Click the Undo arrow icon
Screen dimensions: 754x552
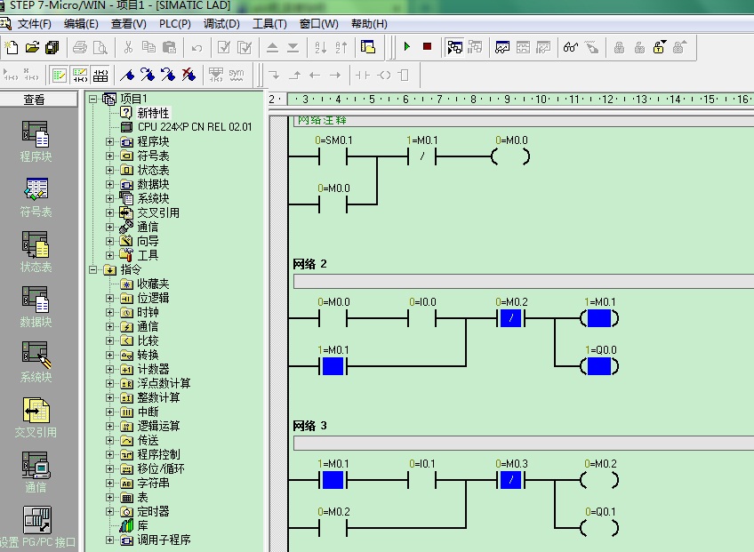197,48
